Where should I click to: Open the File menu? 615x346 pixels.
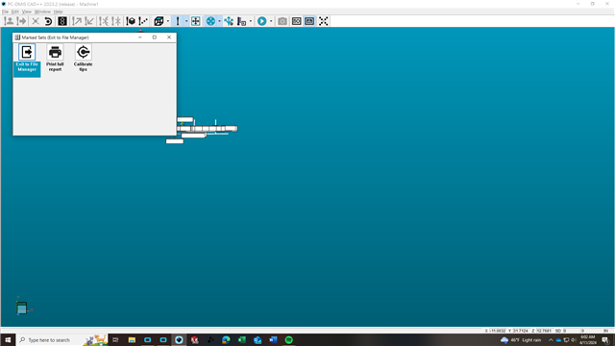pos(5,12)
